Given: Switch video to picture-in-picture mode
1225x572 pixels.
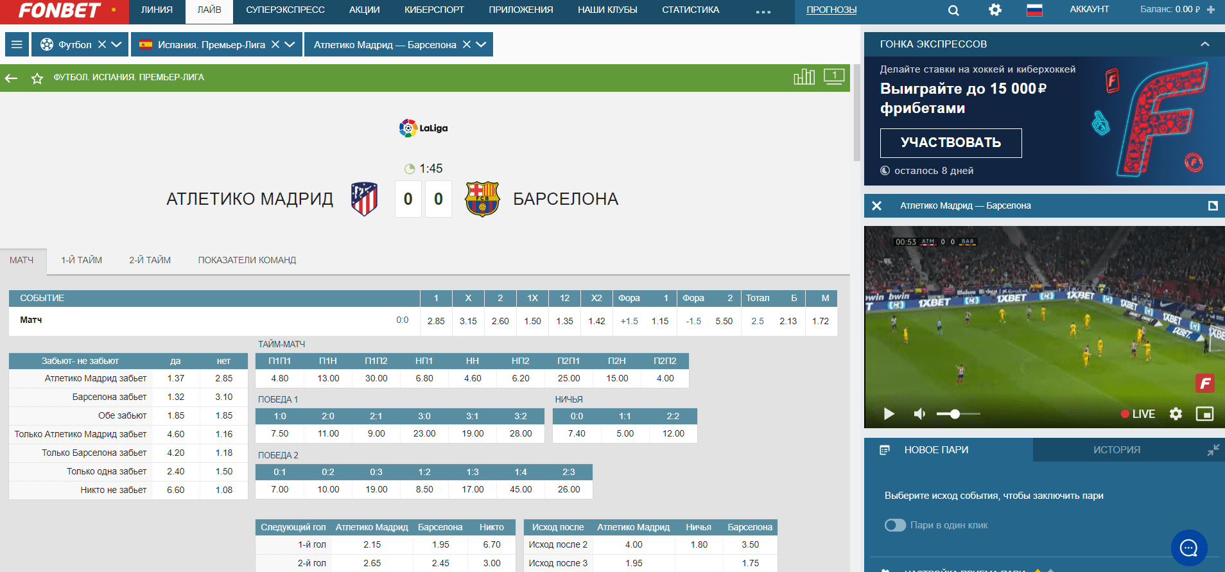Looking at the screenshot, I should pos(1204,414).
